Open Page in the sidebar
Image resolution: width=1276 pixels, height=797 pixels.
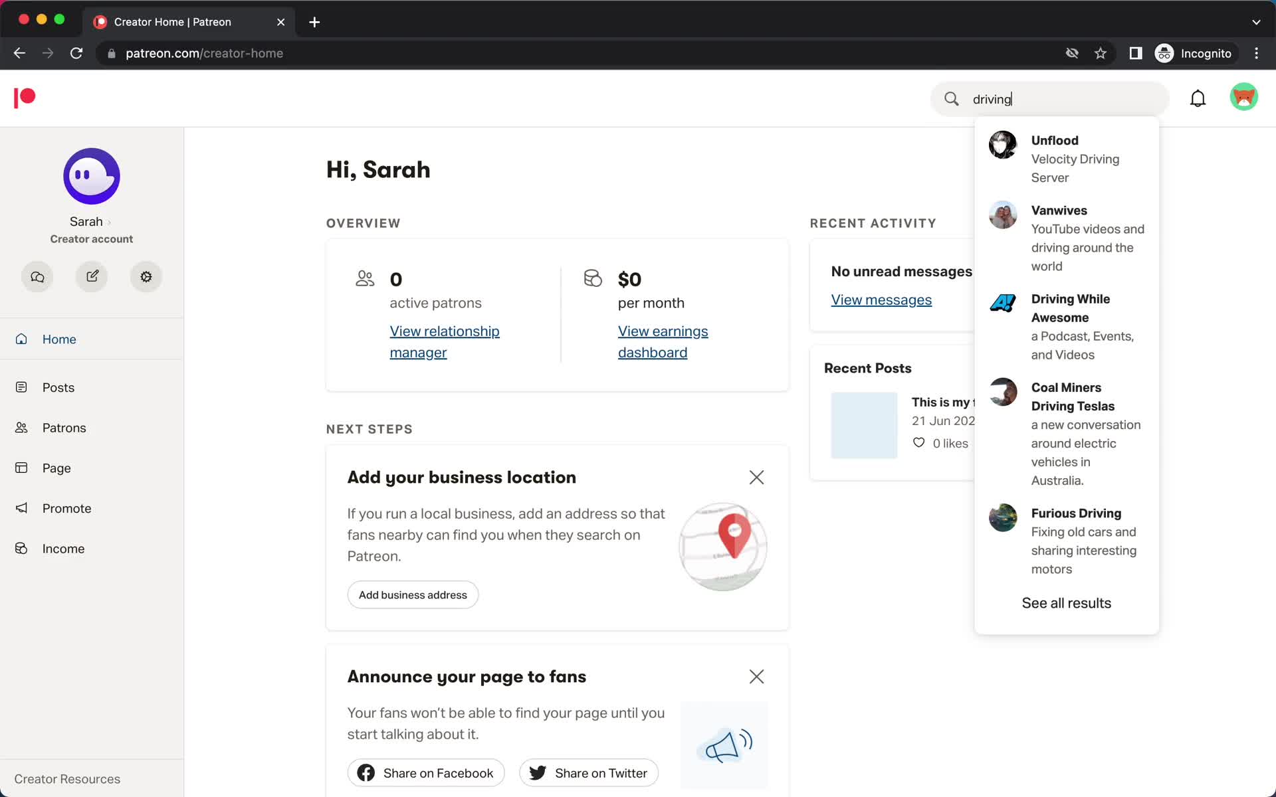coord(92,468)
